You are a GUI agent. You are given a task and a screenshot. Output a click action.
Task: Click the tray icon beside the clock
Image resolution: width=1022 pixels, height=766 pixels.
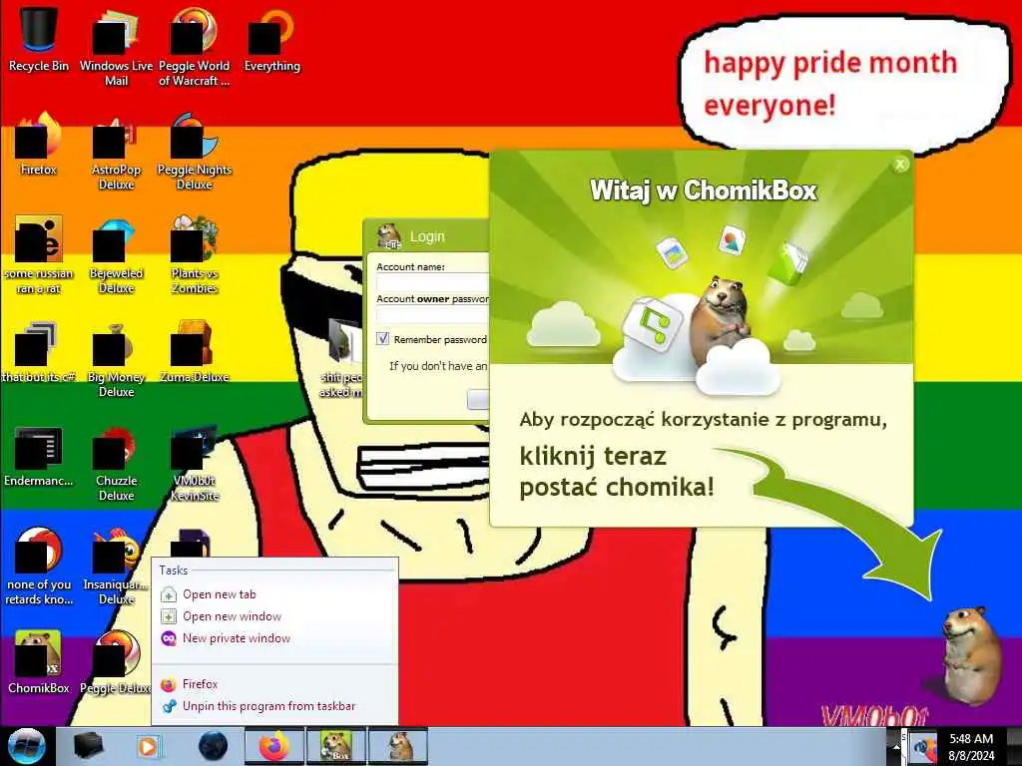click(923, 749)
